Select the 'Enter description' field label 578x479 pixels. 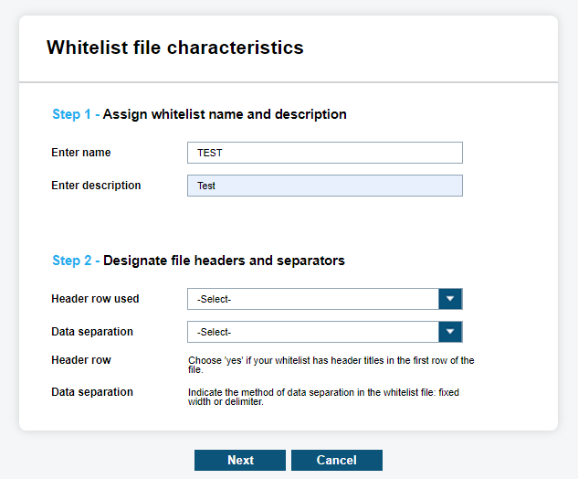coord(96,186)
